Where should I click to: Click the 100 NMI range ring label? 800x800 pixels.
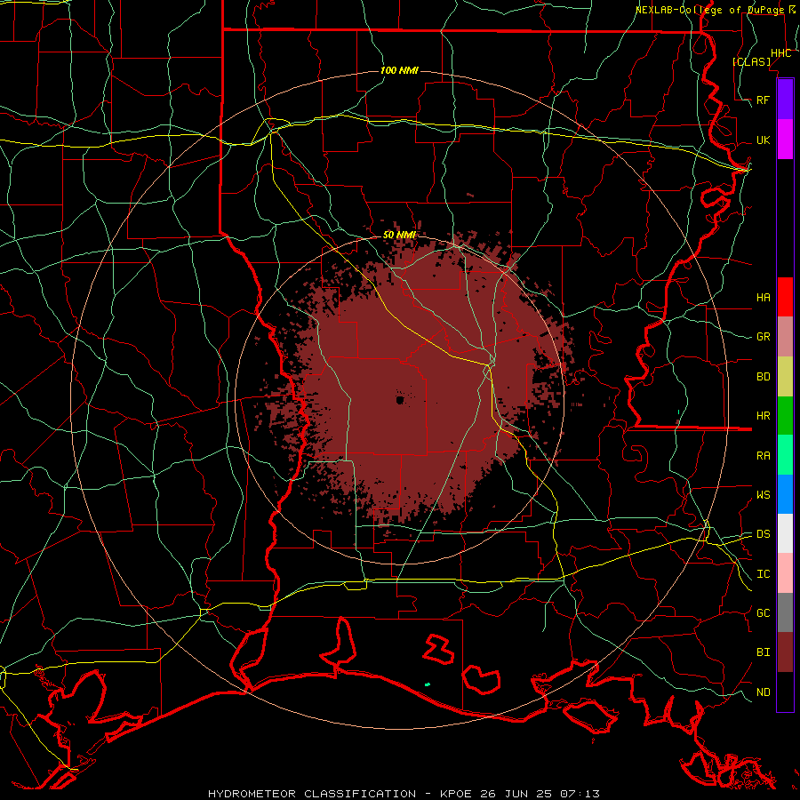click(399, 70)
